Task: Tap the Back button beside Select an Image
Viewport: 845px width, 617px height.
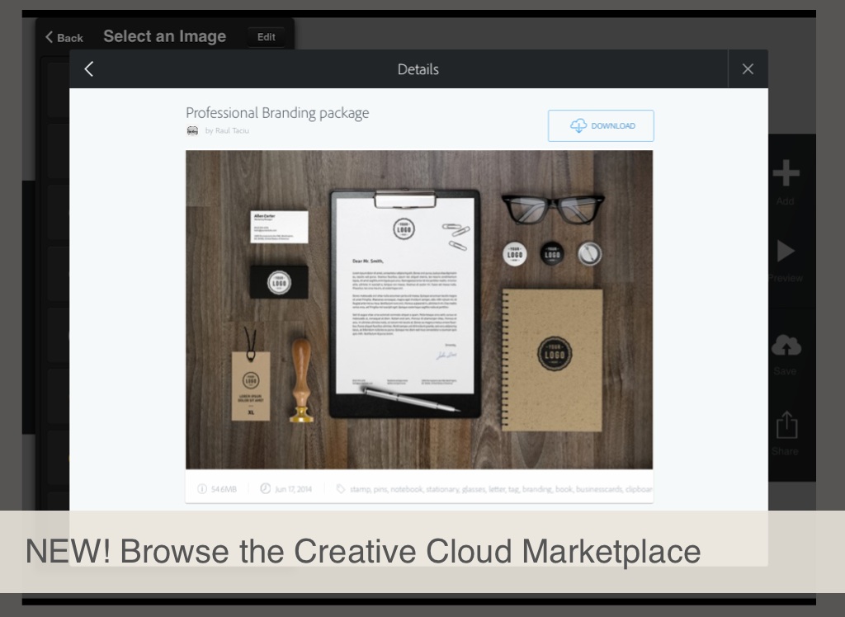Action: tap(64, 37)
